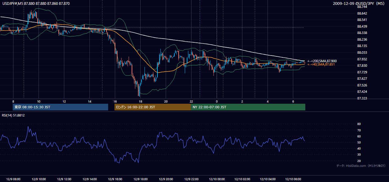Click hour label 16 under the price chart
Screen dimensions: 389x182
(x=115, y=101)
